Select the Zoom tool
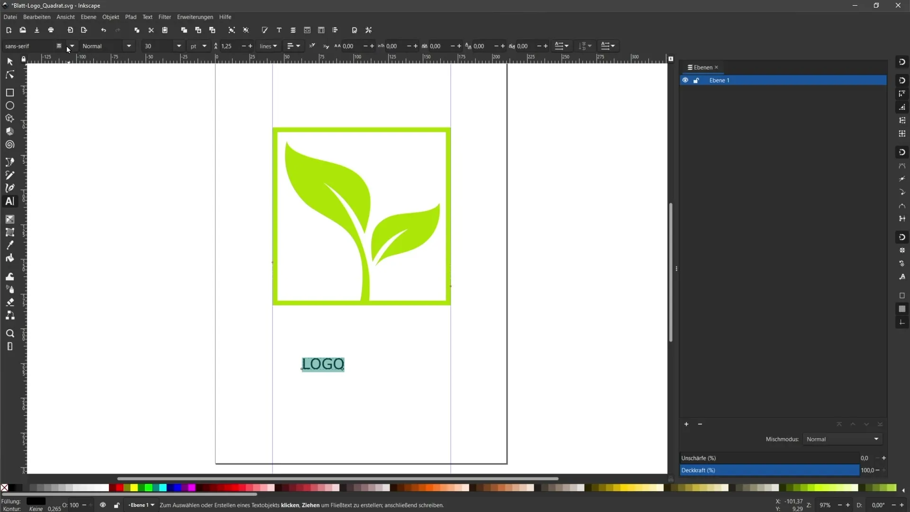The height and width of the screenshot is (512, 910). (9, 333)
